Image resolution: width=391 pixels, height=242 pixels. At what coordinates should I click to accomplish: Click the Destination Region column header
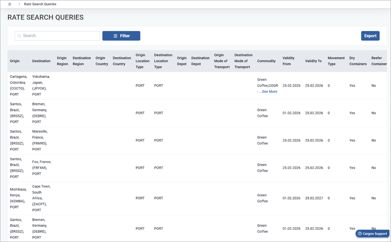[82, 61]
